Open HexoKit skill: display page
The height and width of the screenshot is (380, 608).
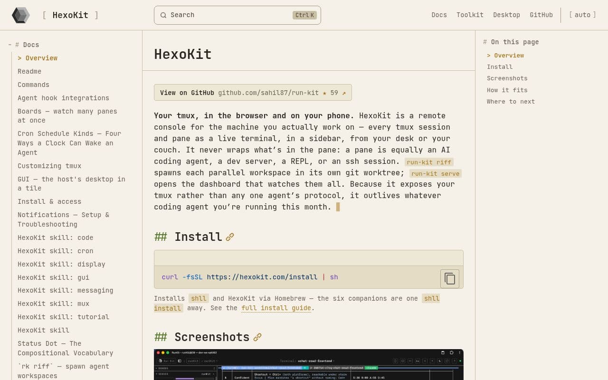61,264
